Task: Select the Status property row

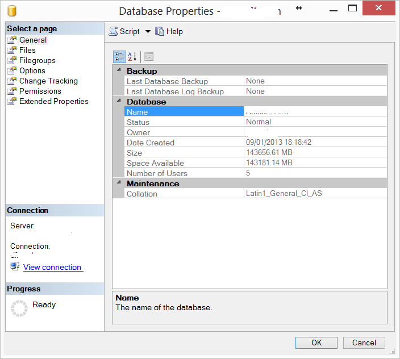Action: (256, 122)
